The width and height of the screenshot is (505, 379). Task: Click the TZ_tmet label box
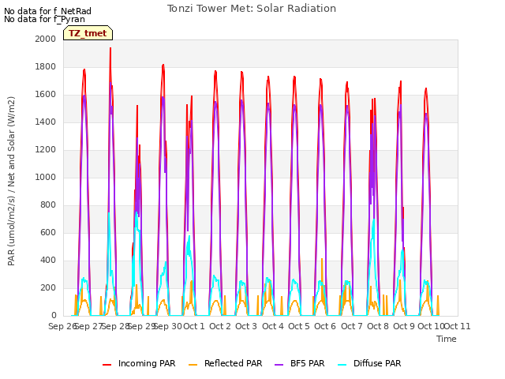(88, 33)
